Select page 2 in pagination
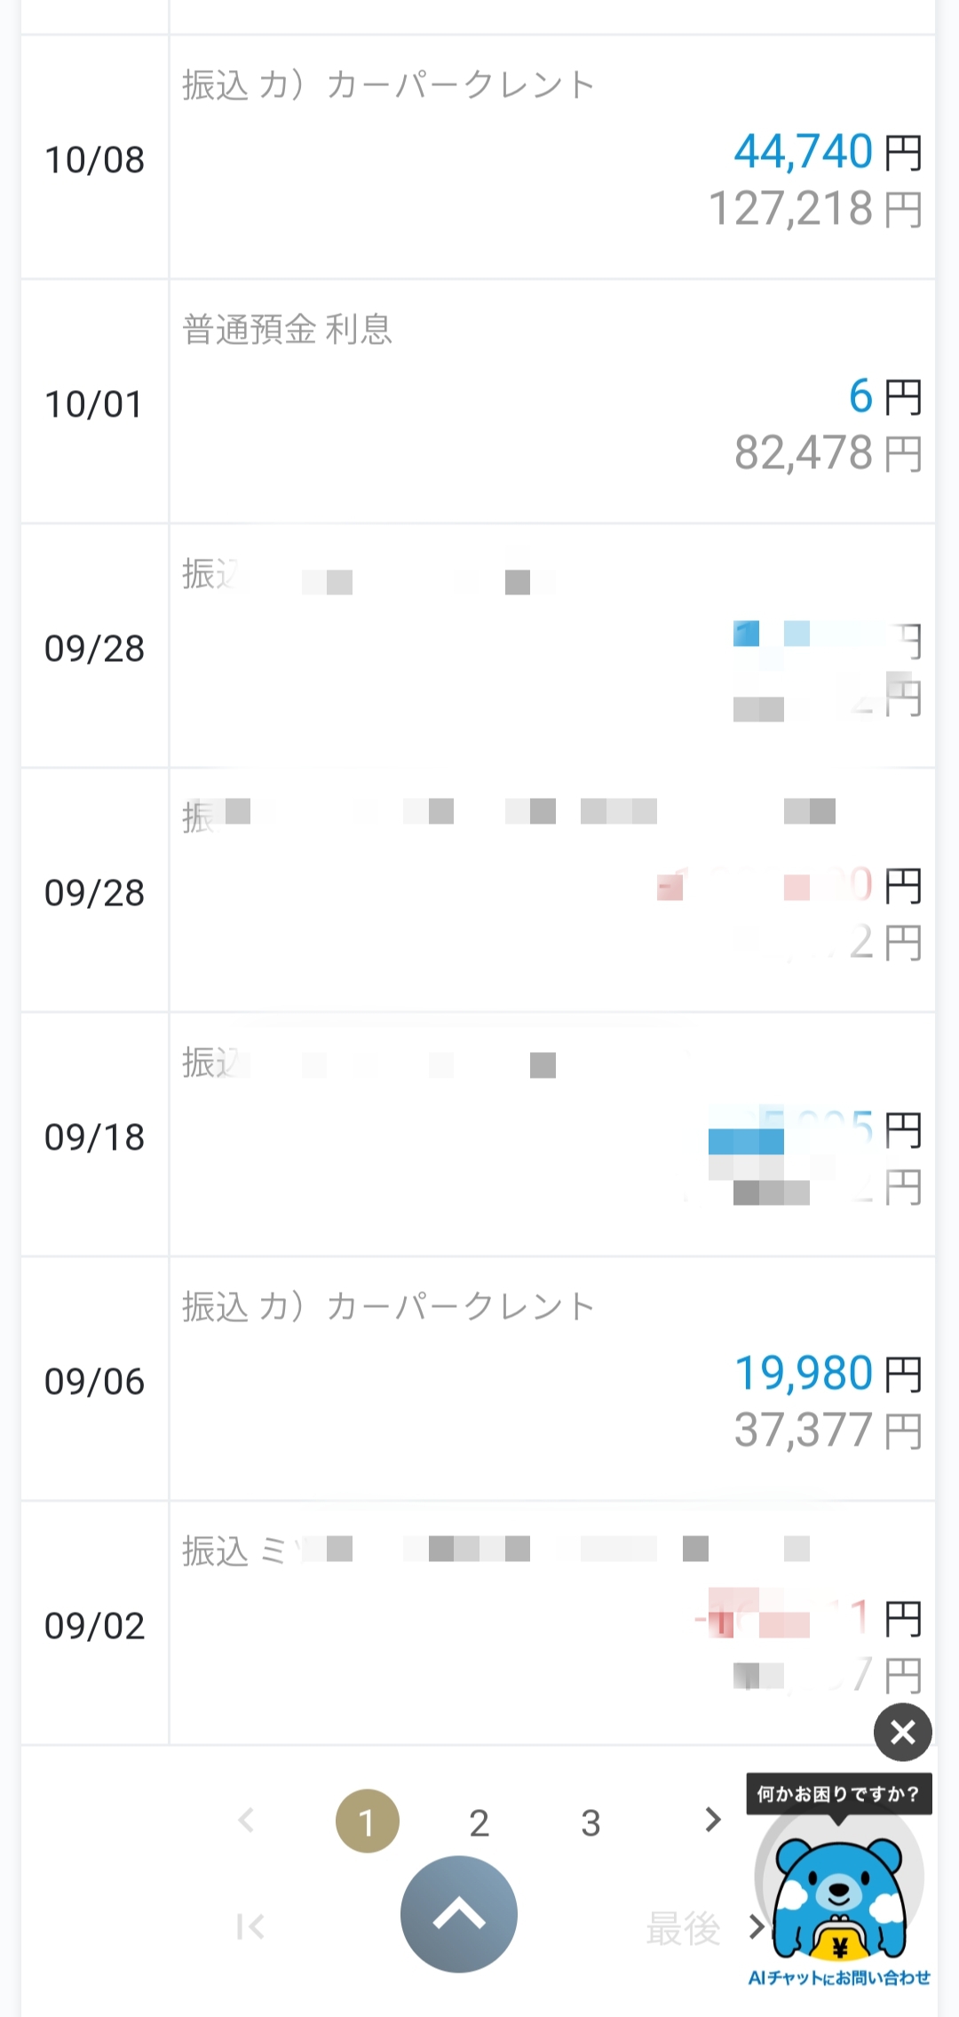 479,1822
